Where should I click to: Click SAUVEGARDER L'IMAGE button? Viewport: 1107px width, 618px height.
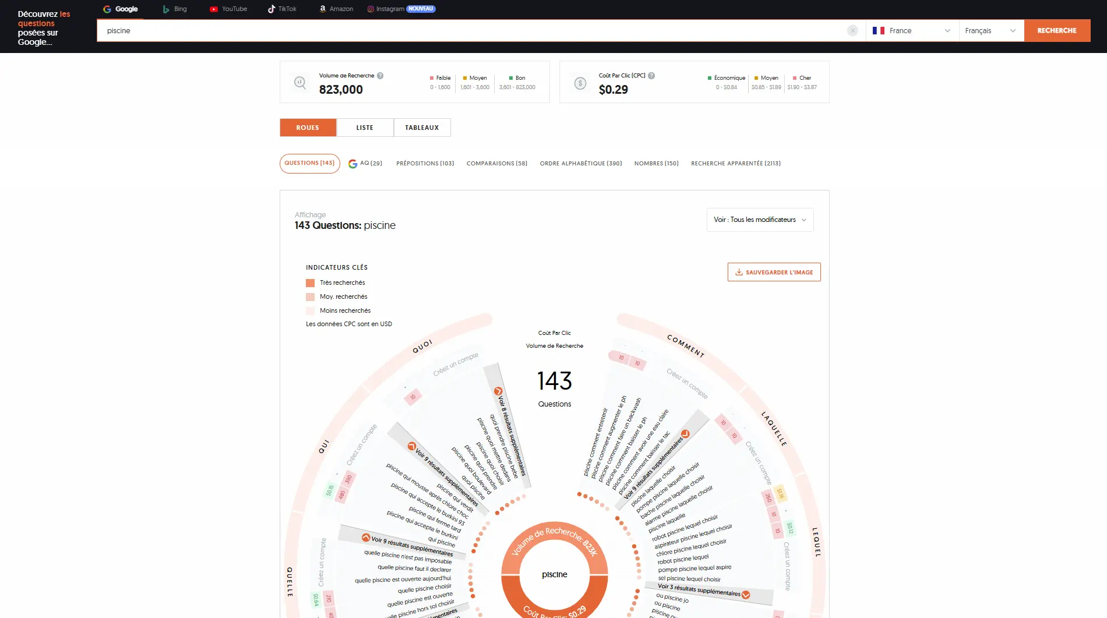pos(774,273)
